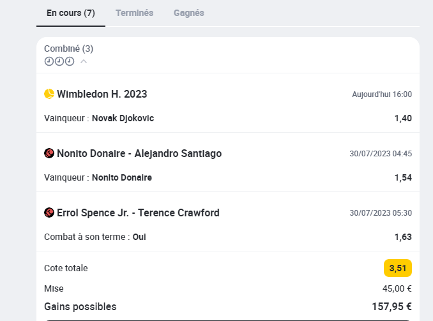The height and width of the screenshot is (321, 433).
Task: Click the yellow 3,51 total odds badge
Action: [x=398, y=268]
